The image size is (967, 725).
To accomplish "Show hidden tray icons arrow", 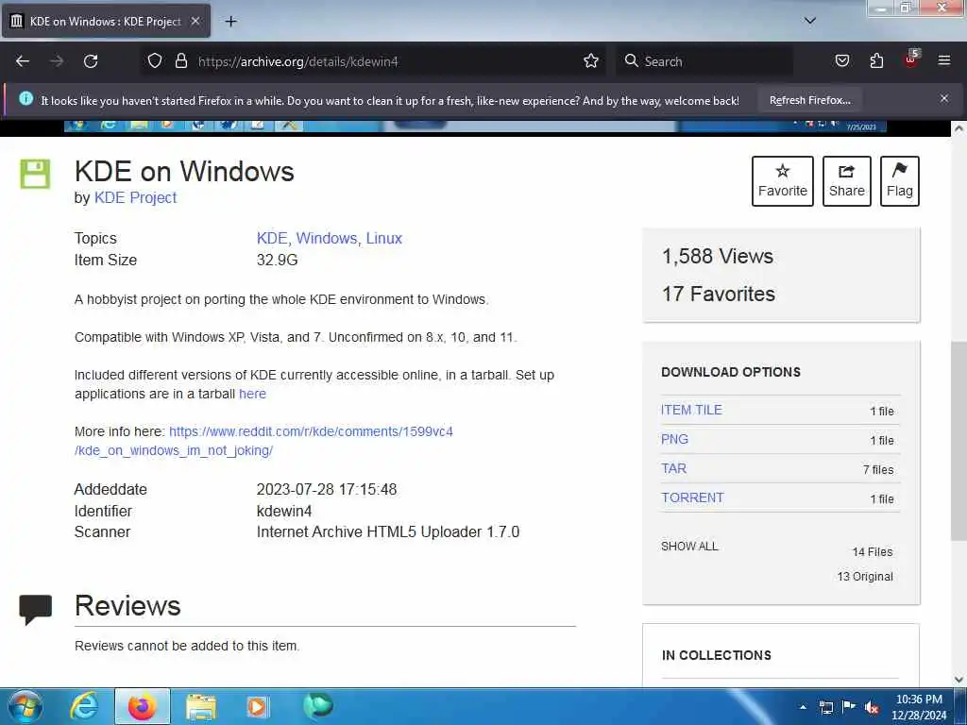I will click(803, 707).
